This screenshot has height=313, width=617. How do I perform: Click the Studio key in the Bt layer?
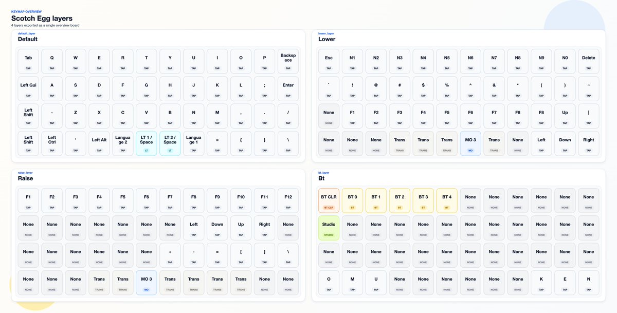pos(329,227)
